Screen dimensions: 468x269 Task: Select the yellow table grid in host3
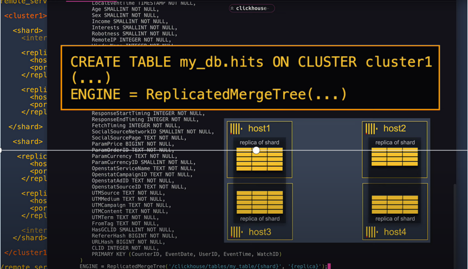[x=259, y=202]
